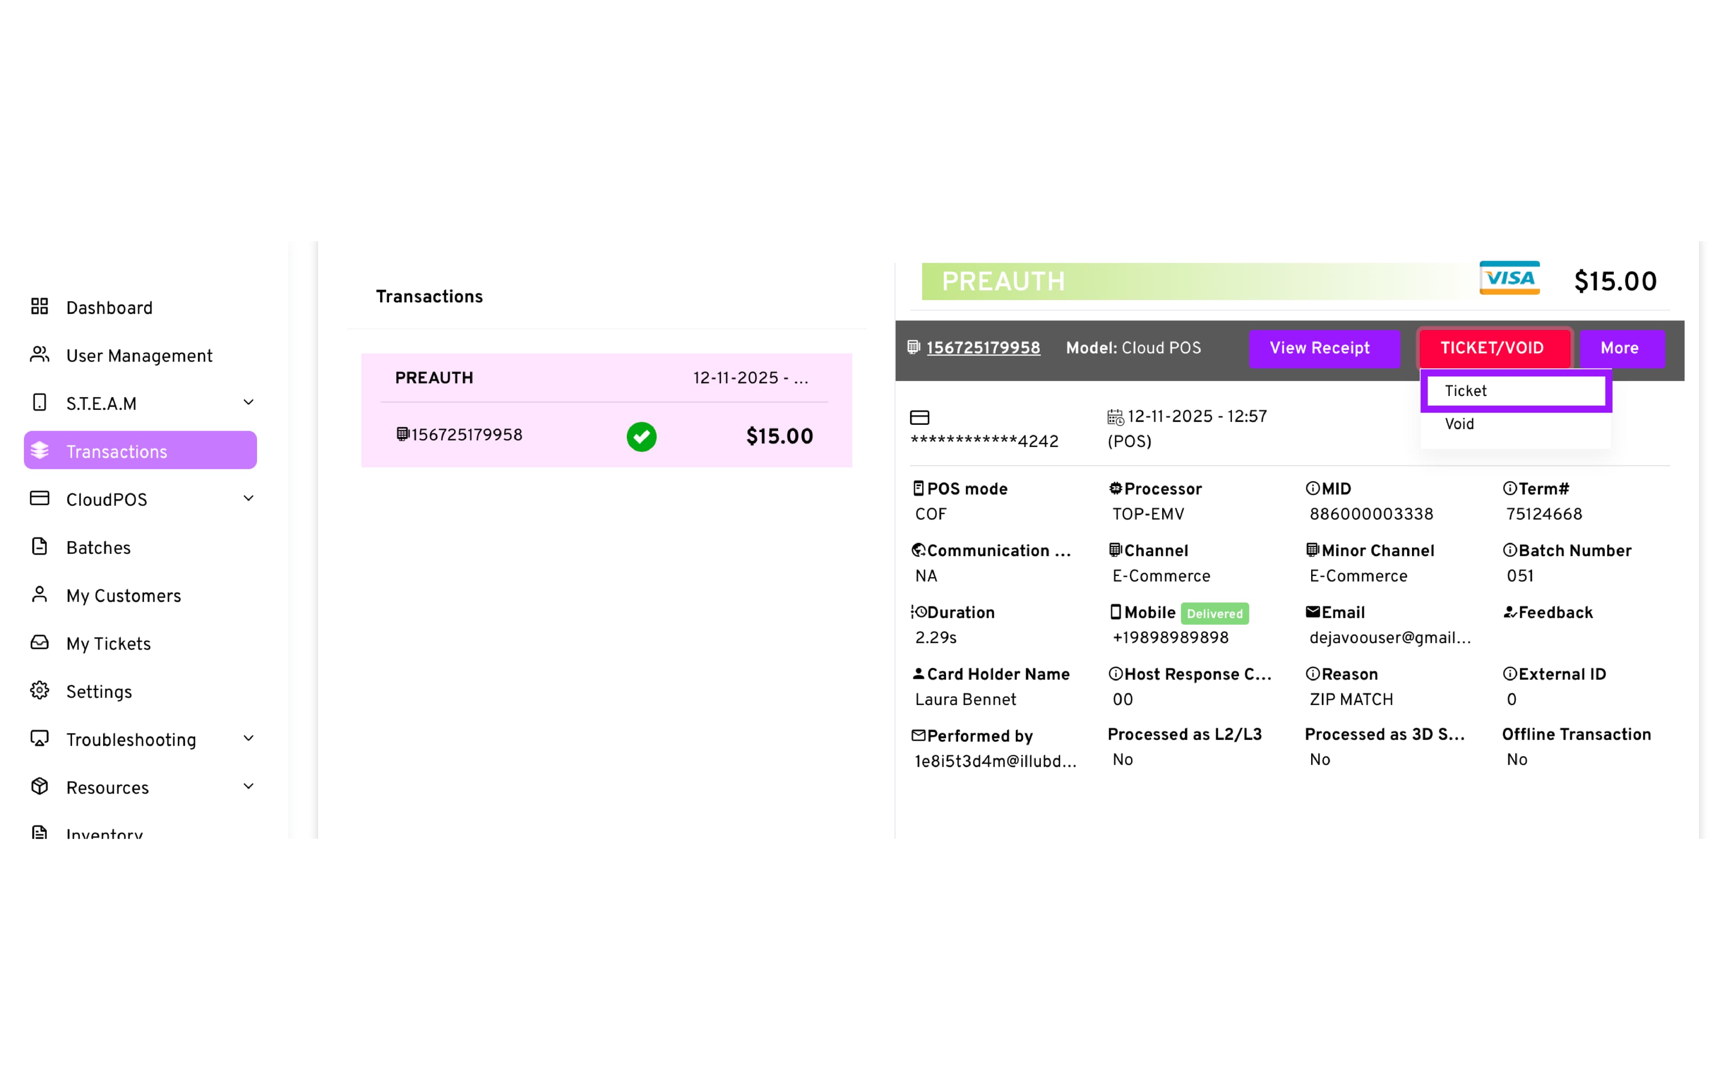
Task: Click the MID info icon
Action: (x=1312, y=489)
